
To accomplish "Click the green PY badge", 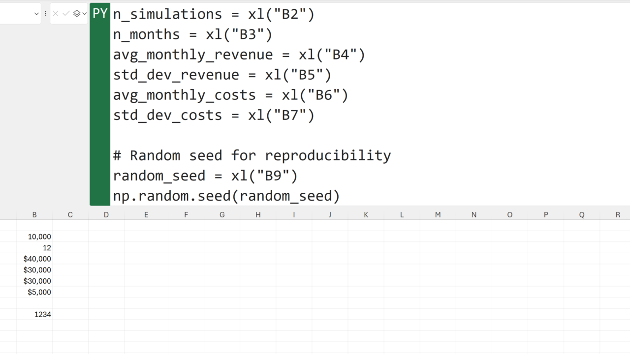I will point(100,14).
